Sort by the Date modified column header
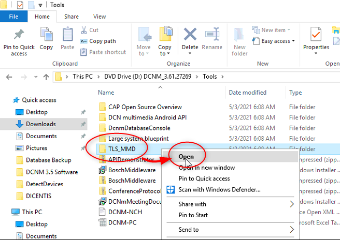The image size is (340, 240). click(248, 93)
